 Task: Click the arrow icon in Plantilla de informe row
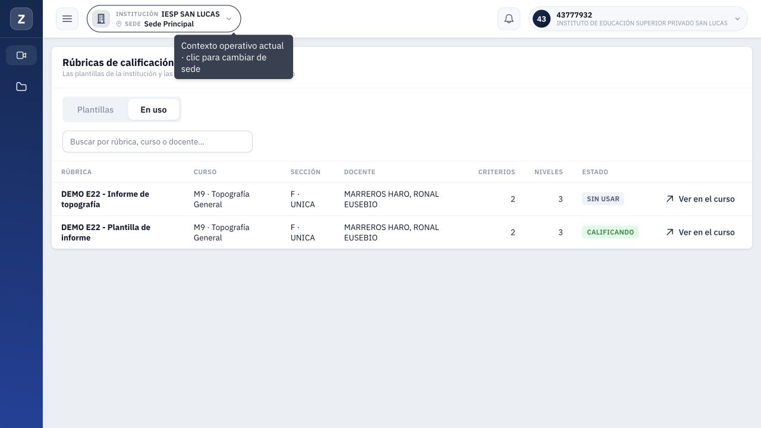(670, 232)
